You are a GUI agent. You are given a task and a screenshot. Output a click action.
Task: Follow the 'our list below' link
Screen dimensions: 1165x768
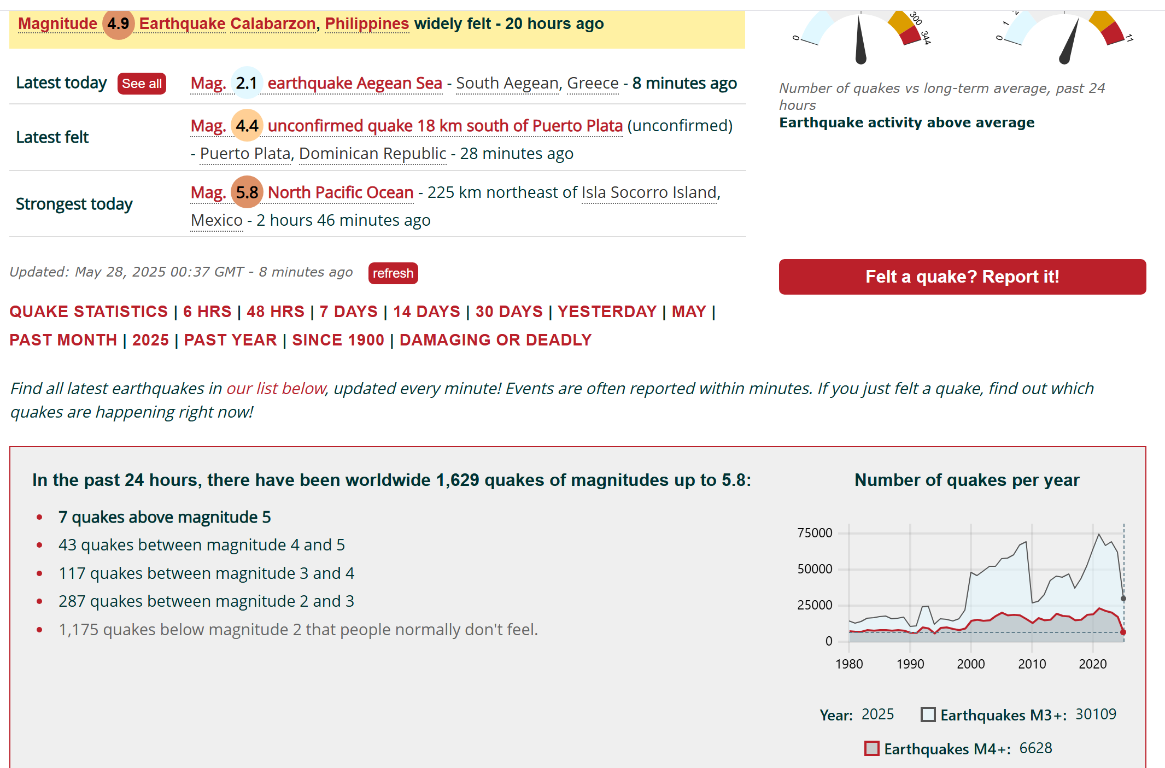pos(276,389)
